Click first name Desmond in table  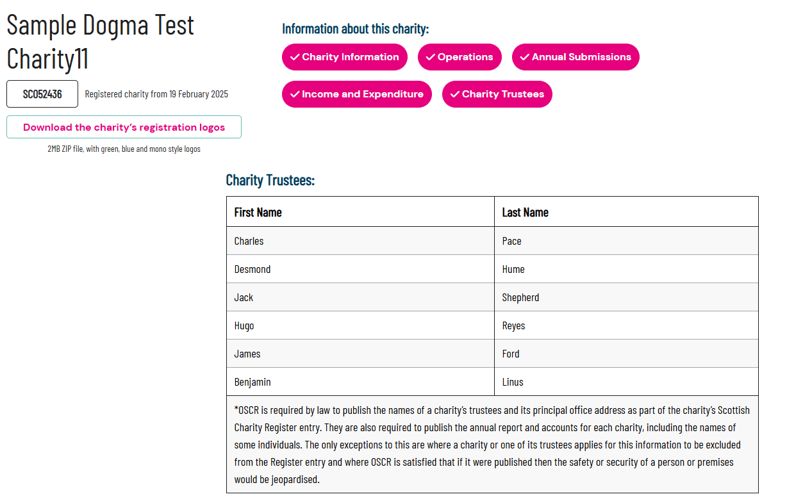coord(253,269)
